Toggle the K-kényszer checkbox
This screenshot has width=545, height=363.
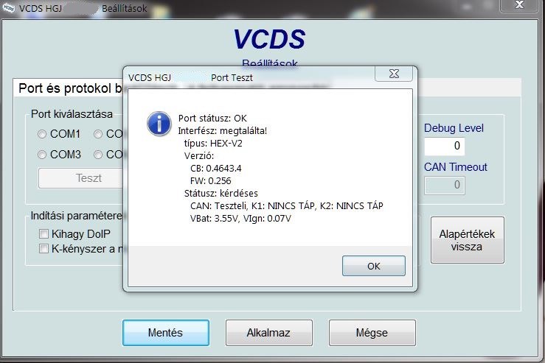(x=44, y=249)
